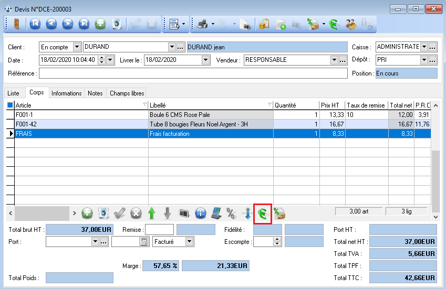Open line information with the blue info icon
The image size is (446, 289).
tap(200, 213)
